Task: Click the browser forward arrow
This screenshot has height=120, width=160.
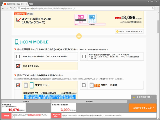Action: [x=7, y=8]
